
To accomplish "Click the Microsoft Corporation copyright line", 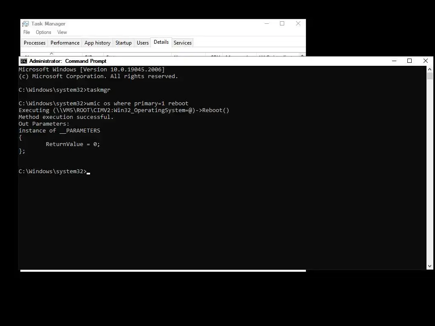I will (x=98, y=76).
